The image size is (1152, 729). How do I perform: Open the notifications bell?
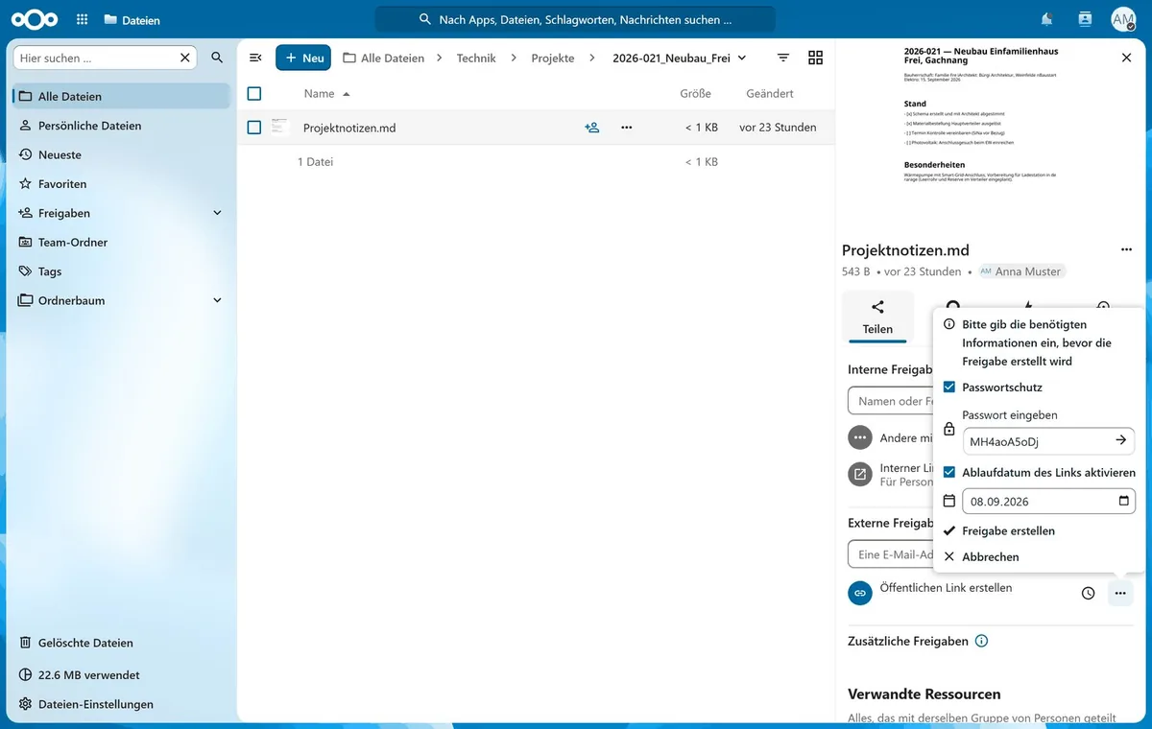click(1046, 19)
